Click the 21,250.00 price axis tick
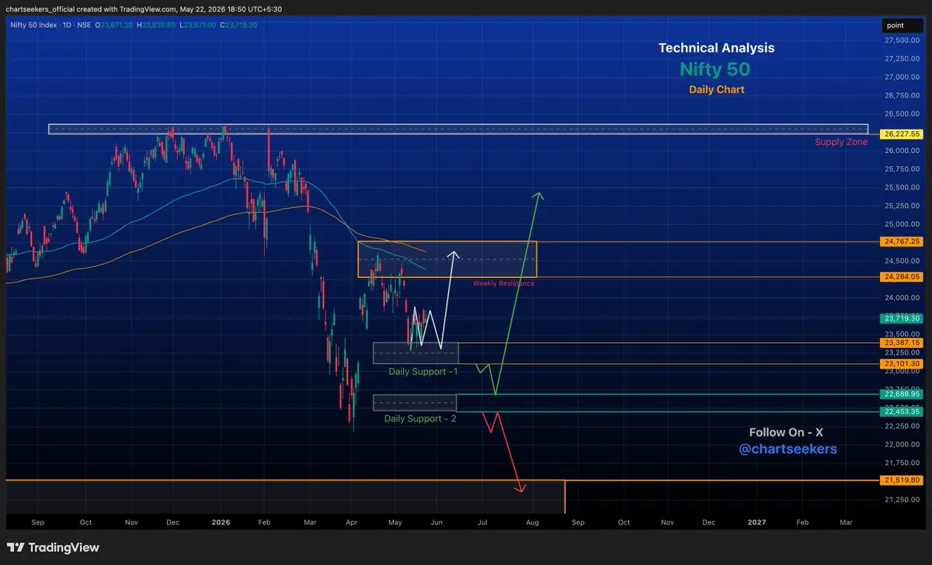This screenshot has height=565, width=932. pyautogui.click(x=902, y=499)
